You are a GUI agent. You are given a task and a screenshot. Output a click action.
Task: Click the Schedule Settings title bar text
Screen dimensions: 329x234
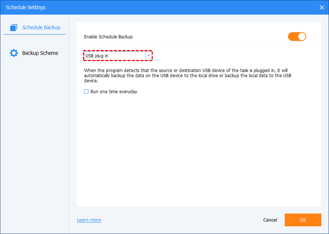[x=26, y=7]
